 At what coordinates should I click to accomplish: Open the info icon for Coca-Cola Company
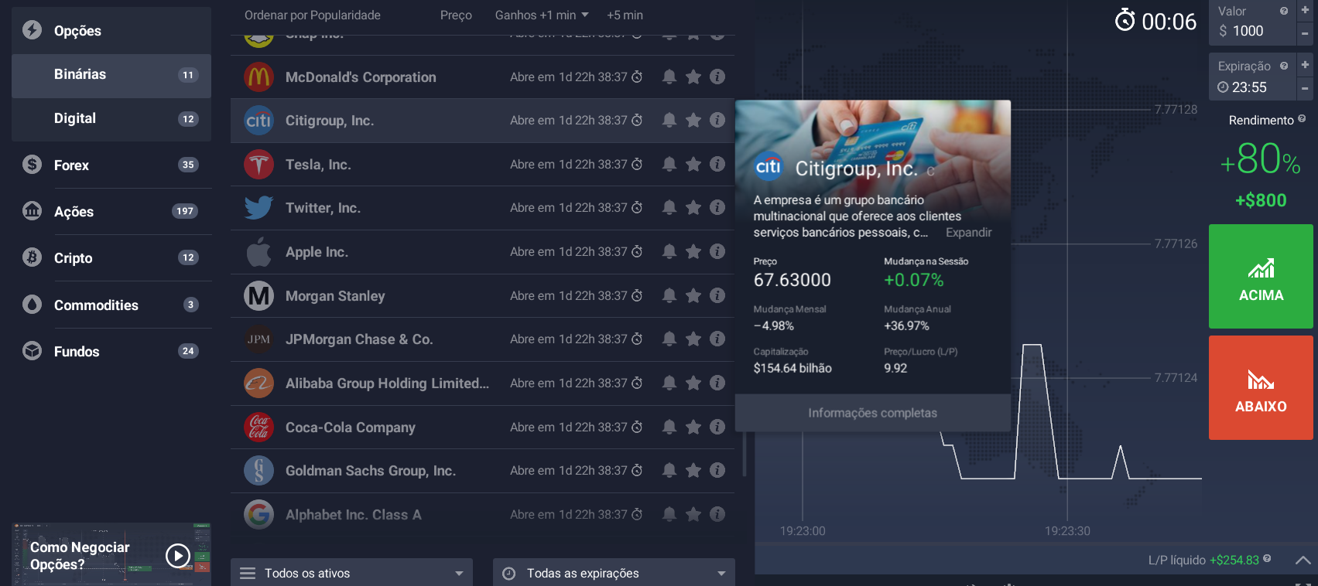point(717,427)
